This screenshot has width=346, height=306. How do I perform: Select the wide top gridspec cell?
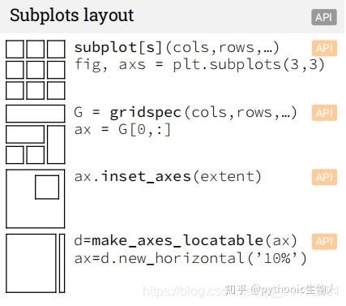pyautogui.click(x=36, y=114)
